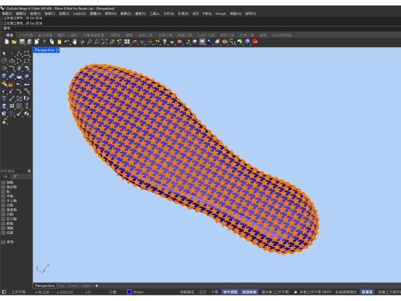Image resolution: width=401 pixels, height=301 pixels.
Task: Open the Morph menu
Action: [x=221, y=14]
